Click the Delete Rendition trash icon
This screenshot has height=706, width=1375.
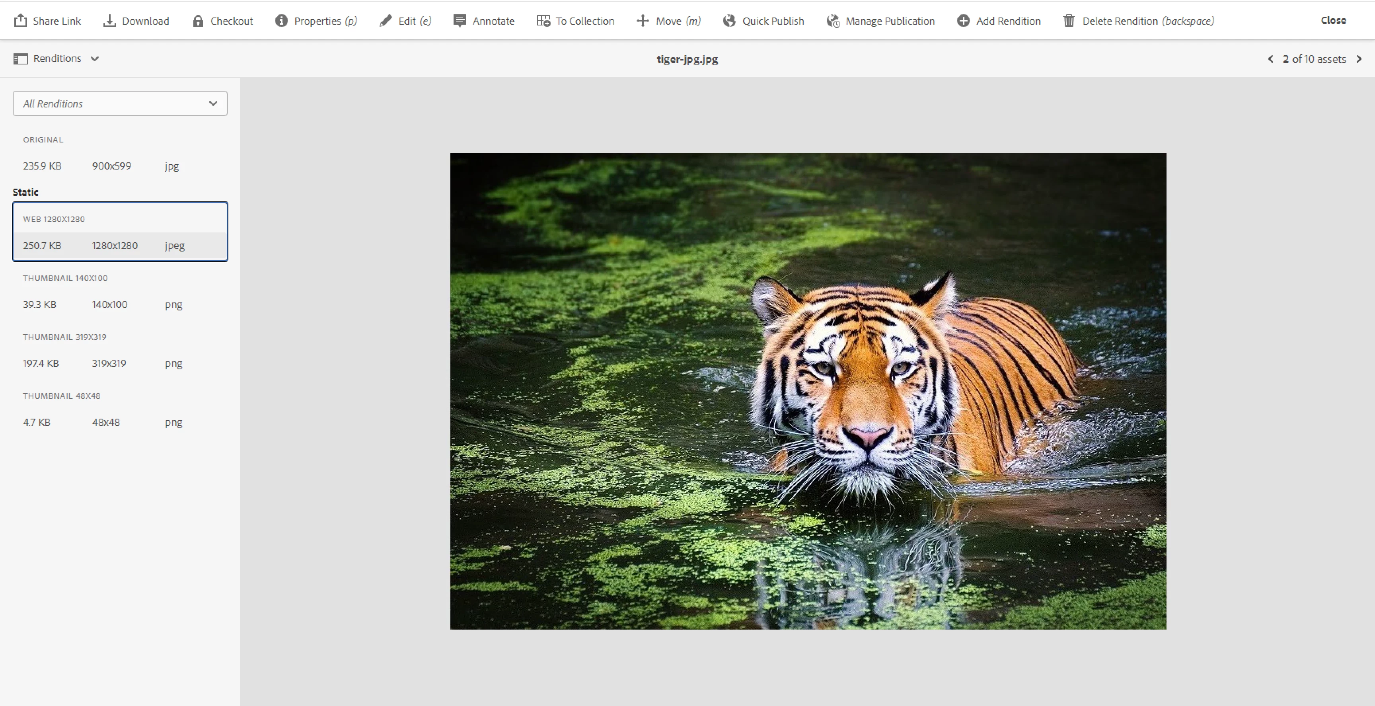1069,21
